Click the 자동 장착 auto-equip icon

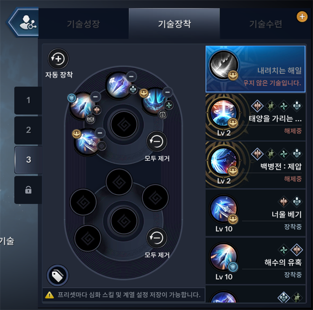click(58, 59)
